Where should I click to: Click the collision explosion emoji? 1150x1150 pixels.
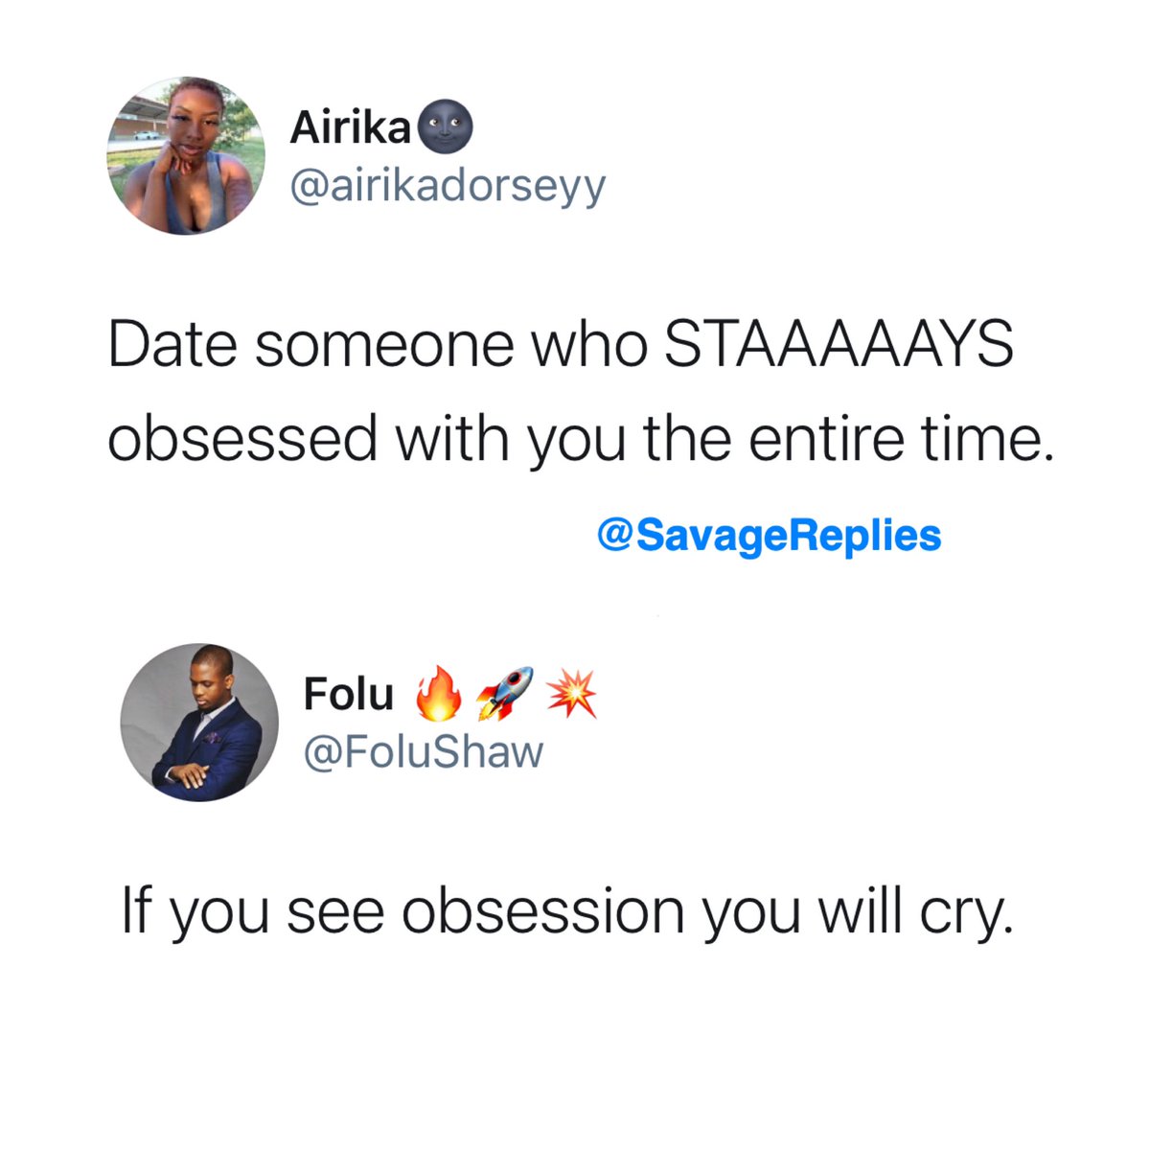tap(572, 694)
